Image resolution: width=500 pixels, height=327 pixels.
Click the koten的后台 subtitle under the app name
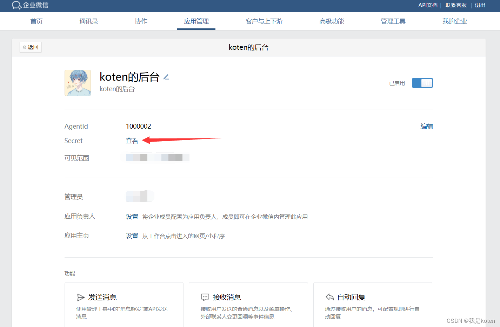point(117,89)
